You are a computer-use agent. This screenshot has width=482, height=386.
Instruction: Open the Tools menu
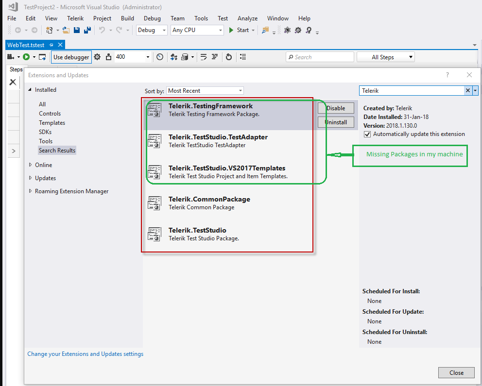(x=201, y=18)
